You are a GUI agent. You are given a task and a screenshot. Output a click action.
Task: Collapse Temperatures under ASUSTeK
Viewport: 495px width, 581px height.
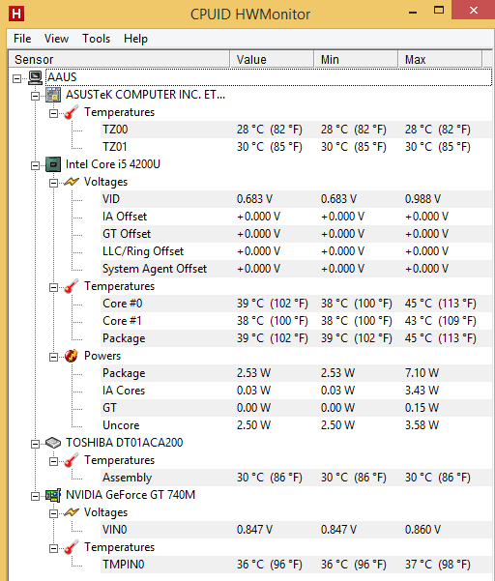(x=54, y=113)
